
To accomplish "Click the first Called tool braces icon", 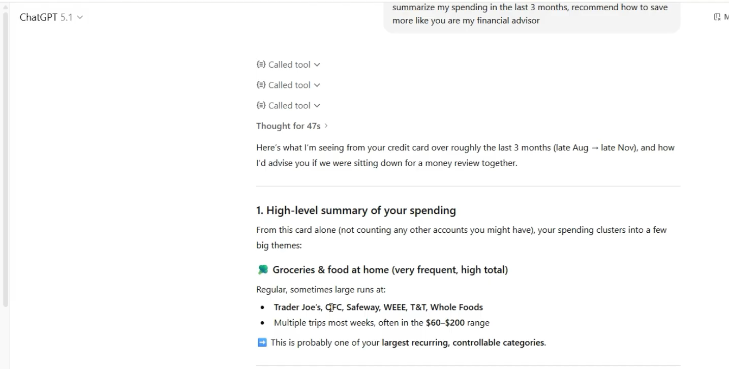I will (x=261, y=65).
